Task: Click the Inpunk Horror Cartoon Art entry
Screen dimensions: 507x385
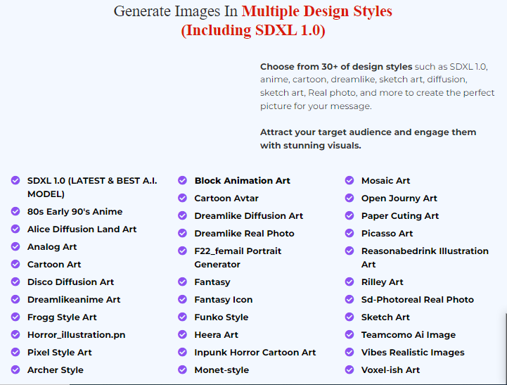Action: 255,353
